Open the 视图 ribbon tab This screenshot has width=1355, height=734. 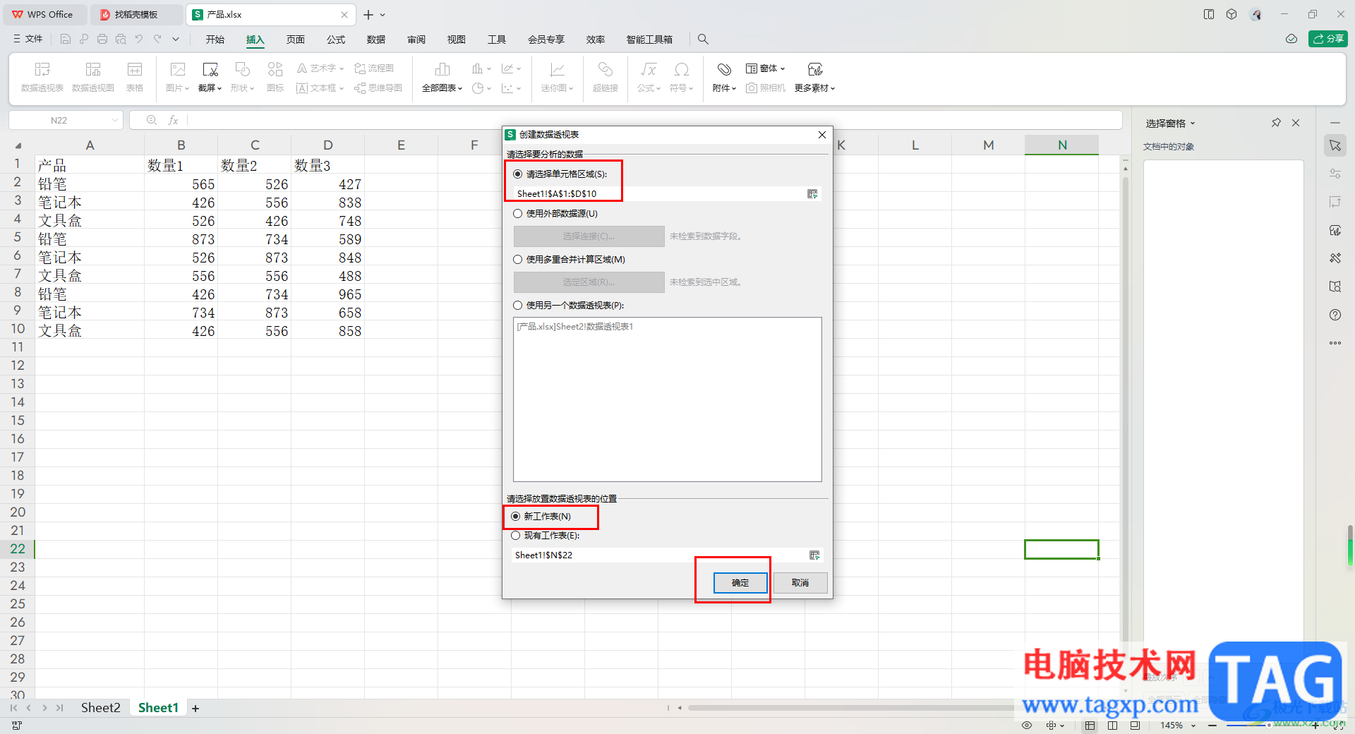point(457,40)
